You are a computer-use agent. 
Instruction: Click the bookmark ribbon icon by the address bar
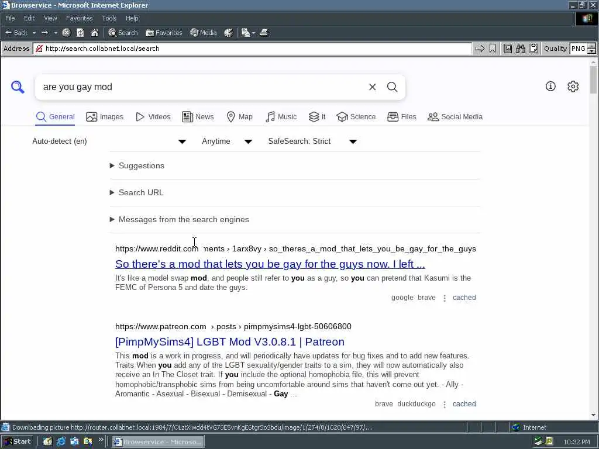pyautogui.click(x=493, y=49)
